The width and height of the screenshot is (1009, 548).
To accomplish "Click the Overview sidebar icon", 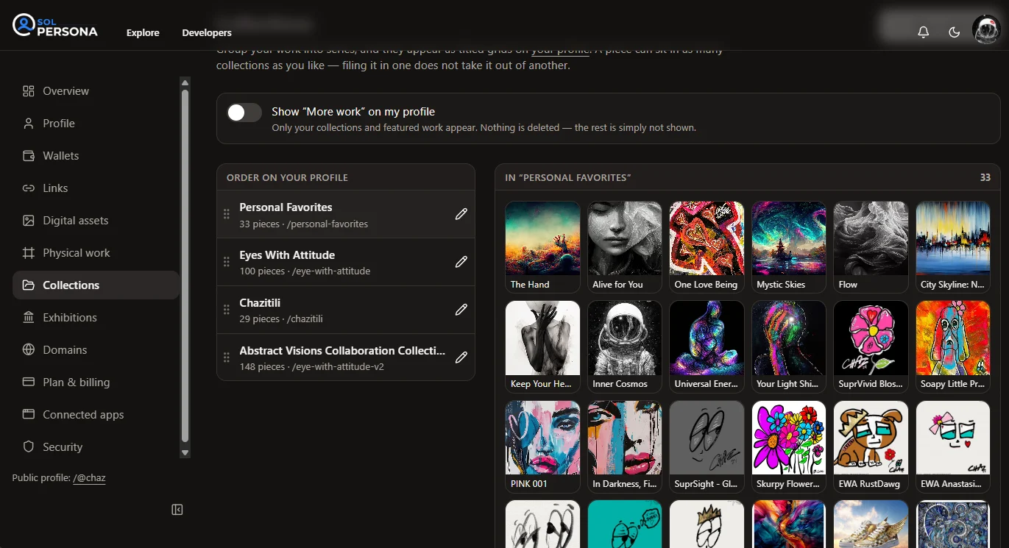I will tap(29, 91).
